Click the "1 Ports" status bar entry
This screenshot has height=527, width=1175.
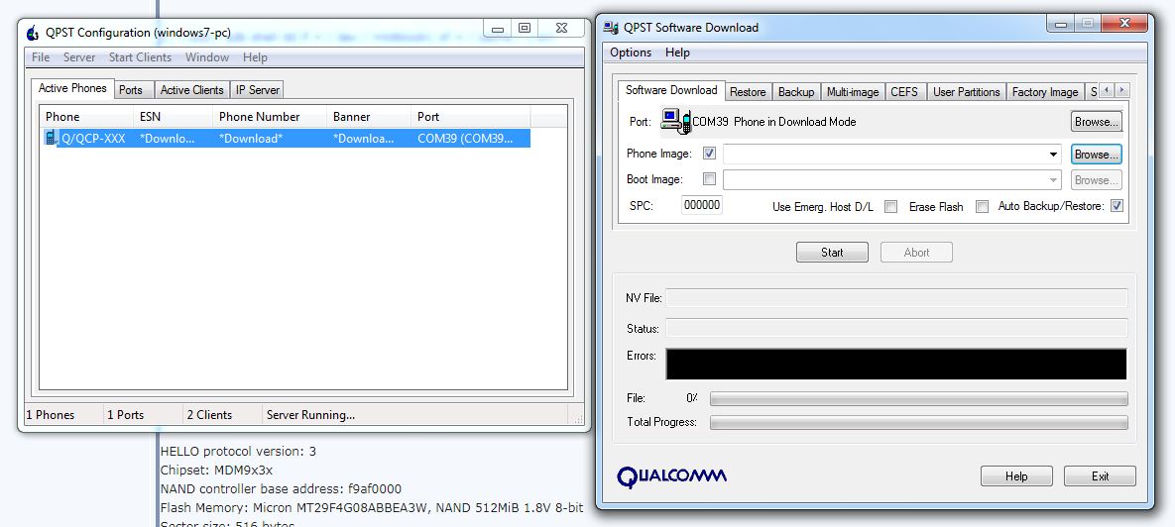click(125, 415)
